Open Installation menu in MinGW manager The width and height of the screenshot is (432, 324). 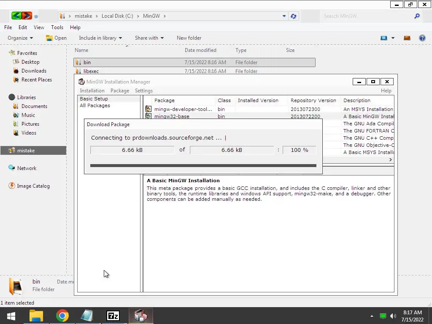[92, 91]
